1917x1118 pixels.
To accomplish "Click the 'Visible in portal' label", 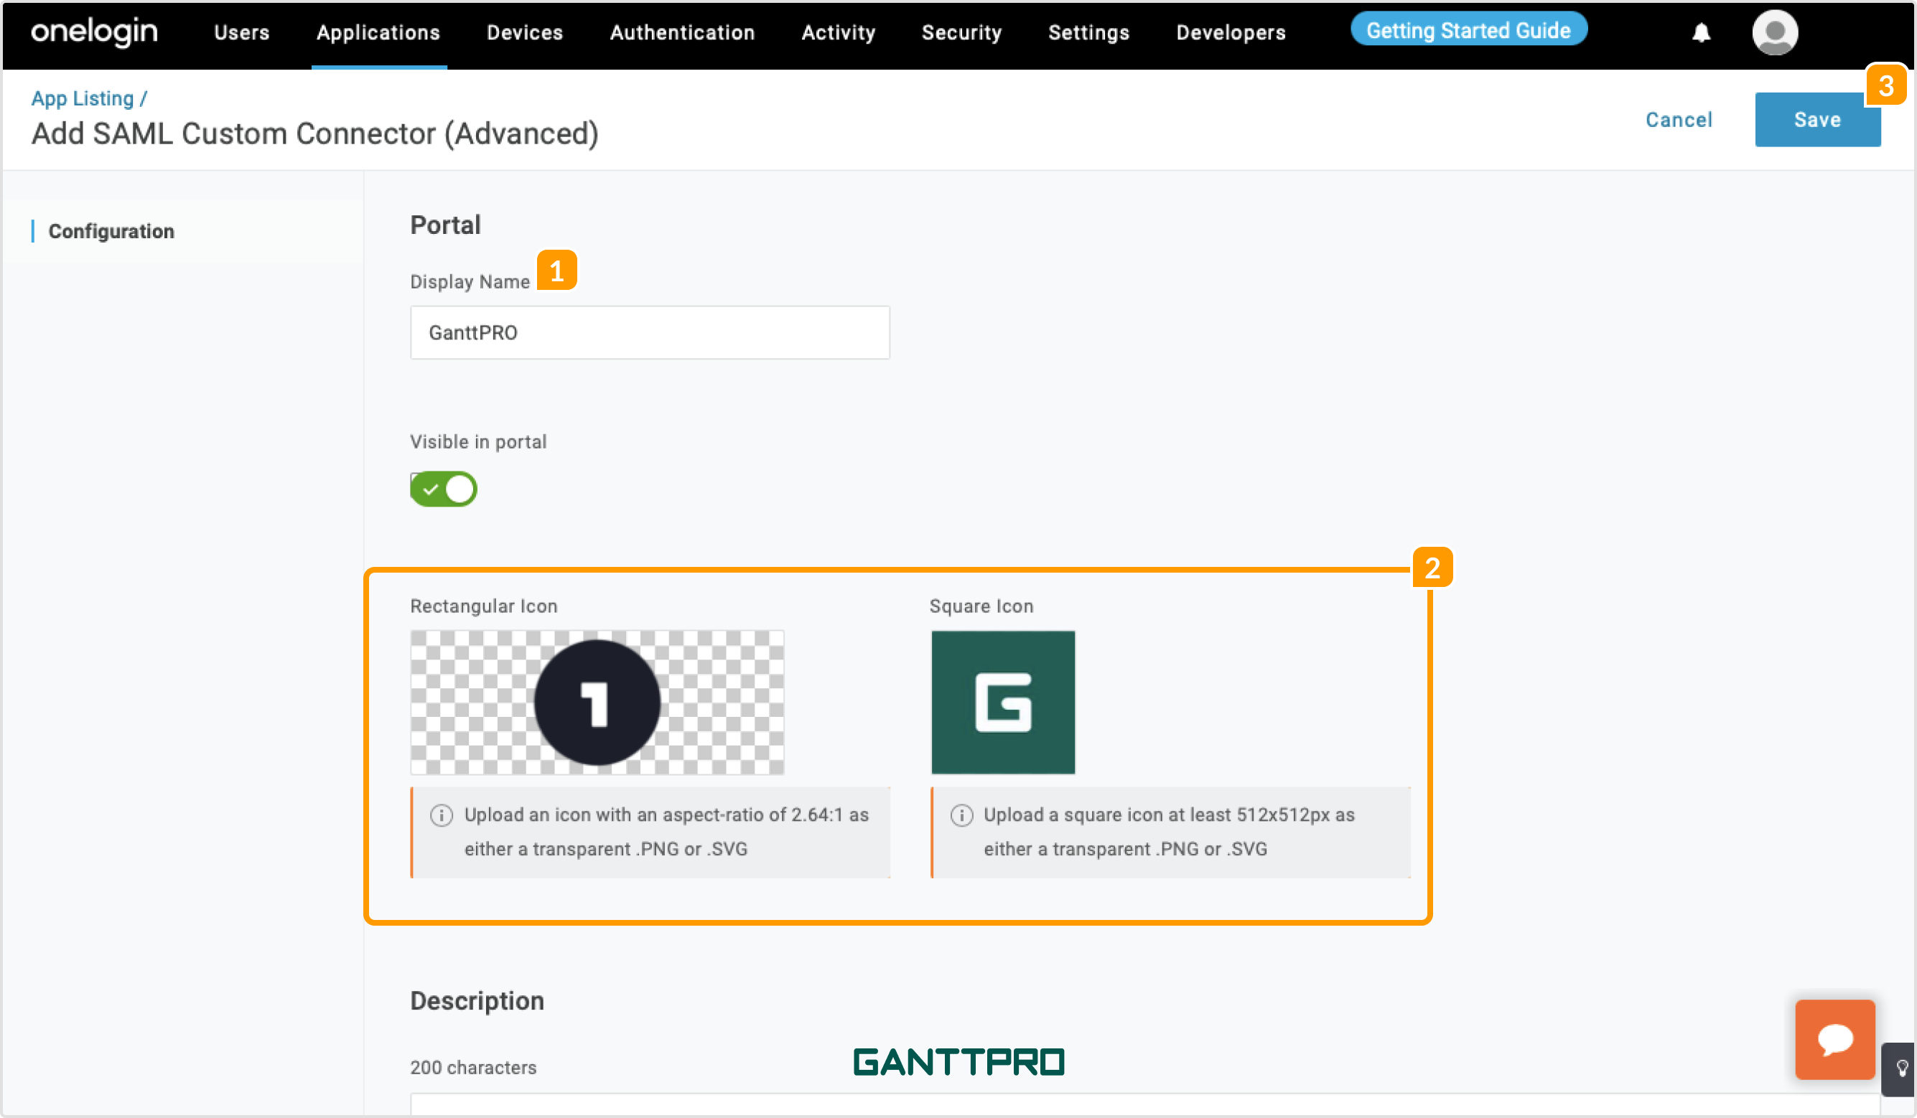I will tap(477, 442).
